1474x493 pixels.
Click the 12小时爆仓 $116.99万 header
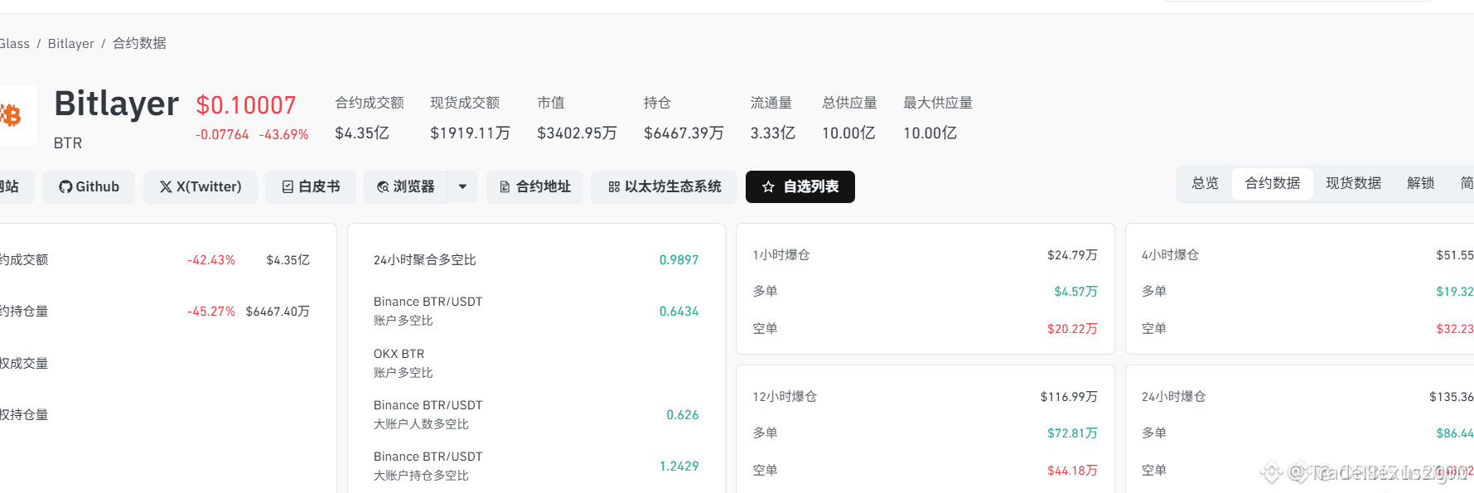pyautogui.click(x=925, y=397)
